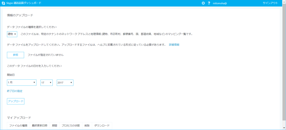Click the 情報のアップロード heading

point(20,15)
